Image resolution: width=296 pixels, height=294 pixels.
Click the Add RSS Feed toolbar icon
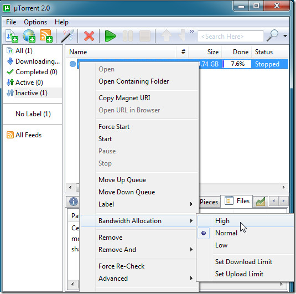[46, 35]
